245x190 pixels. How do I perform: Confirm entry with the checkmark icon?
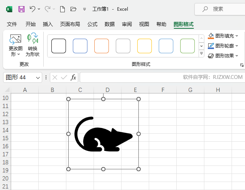pyautogui.click(x=64, y=77)
